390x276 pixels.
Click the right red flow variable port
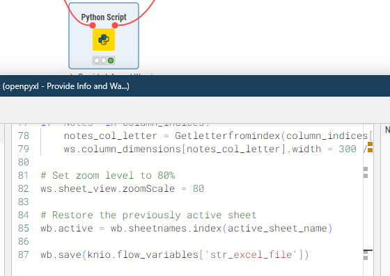pyautogui.click(x=115, y=25)
